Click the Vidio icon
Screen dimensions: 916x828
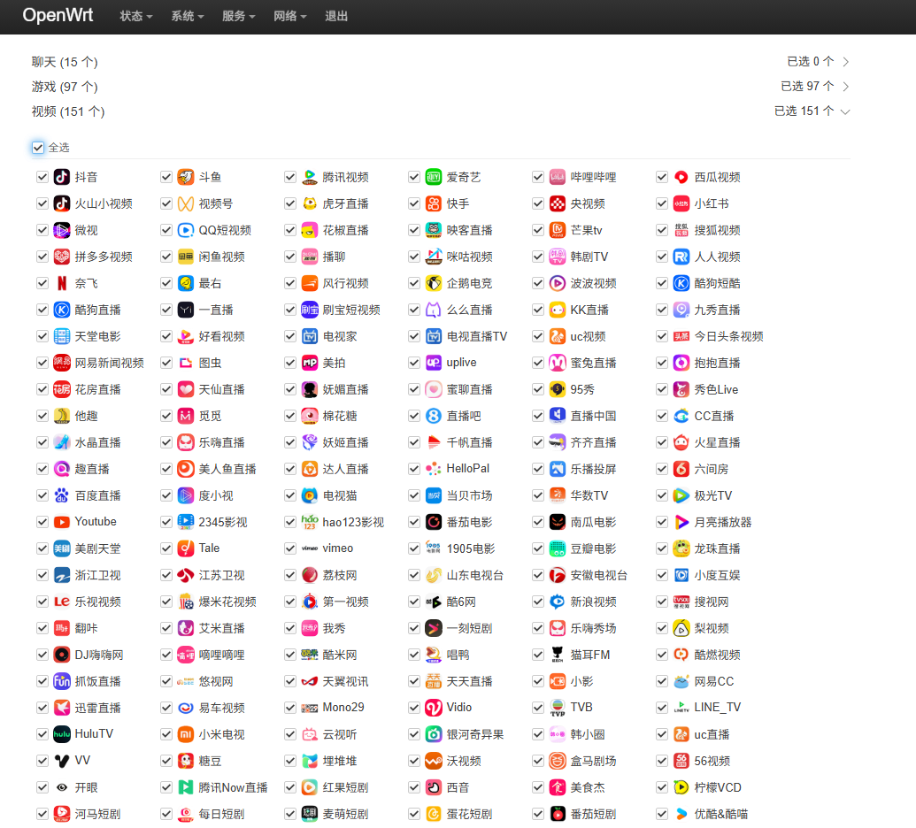(x=434, y=708)
